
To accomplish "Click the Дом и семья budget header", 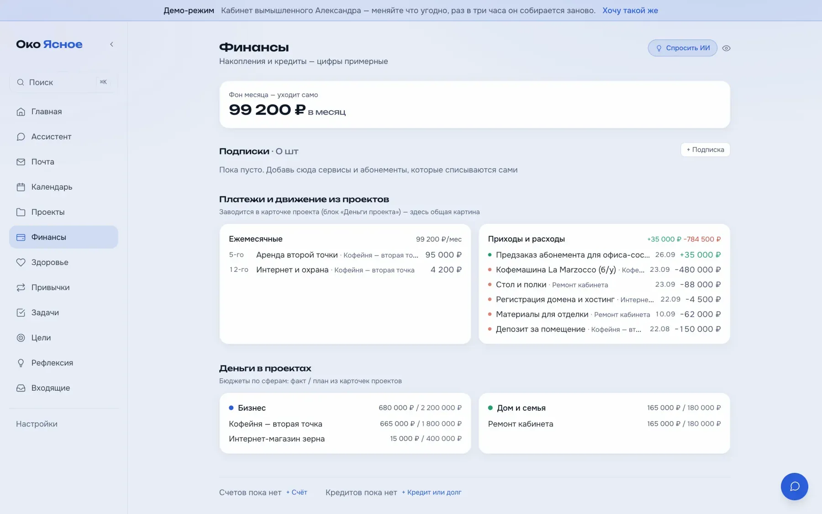I will [604, 408].
